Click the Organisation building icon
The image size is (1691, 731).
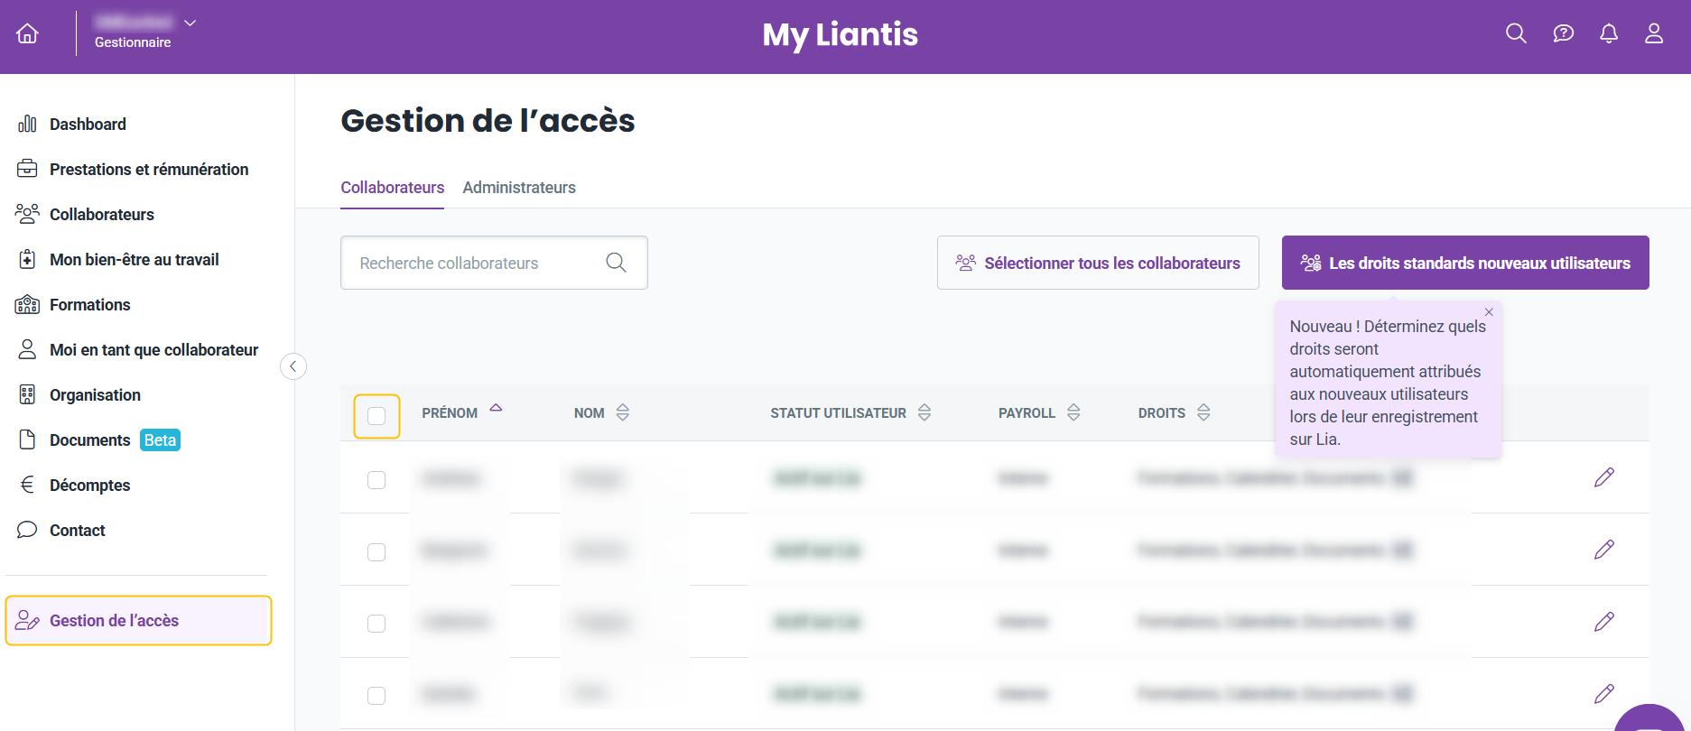tap(27, 394)
